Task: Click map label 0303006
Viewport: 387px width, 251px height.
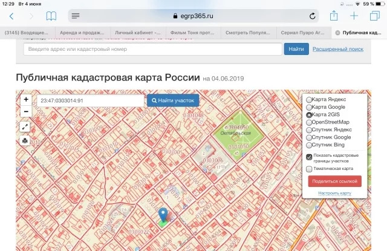Action: click(x=213, y=160)
